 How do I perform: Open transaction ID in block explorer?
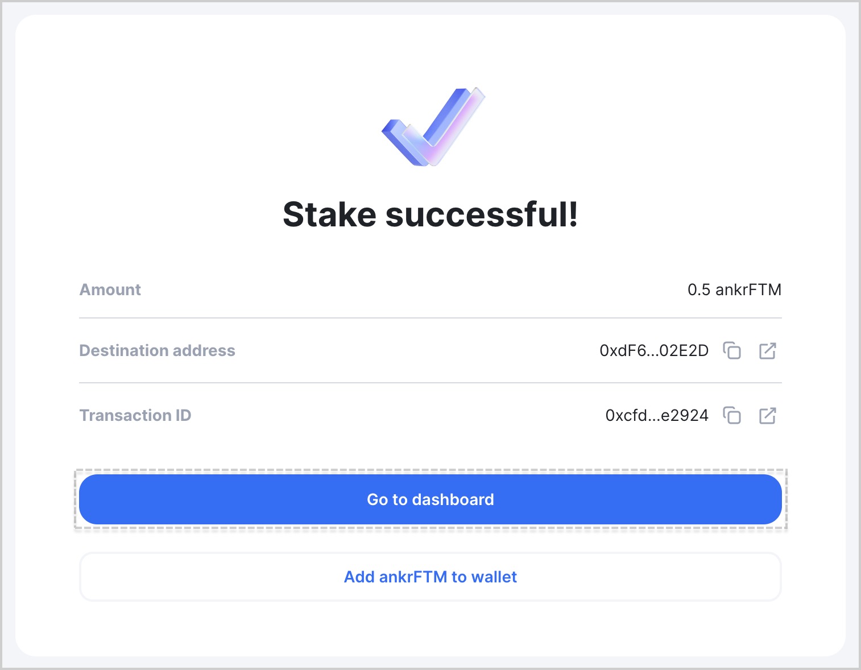point(768,415)
